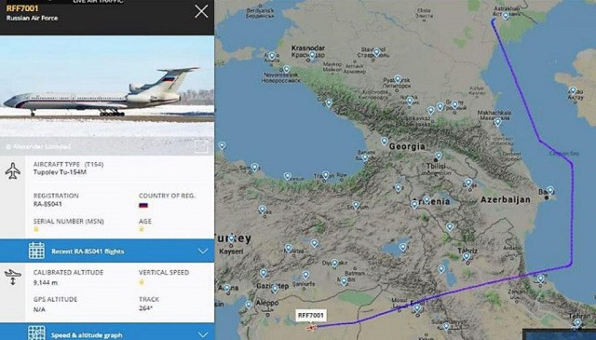Open the aircraft photo in full view
The width and height of the screenshot is (596, 340).
(x=201, y=146)
